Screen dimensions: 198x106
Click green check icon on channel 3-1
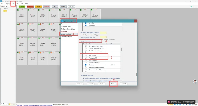tap(18, 38)
